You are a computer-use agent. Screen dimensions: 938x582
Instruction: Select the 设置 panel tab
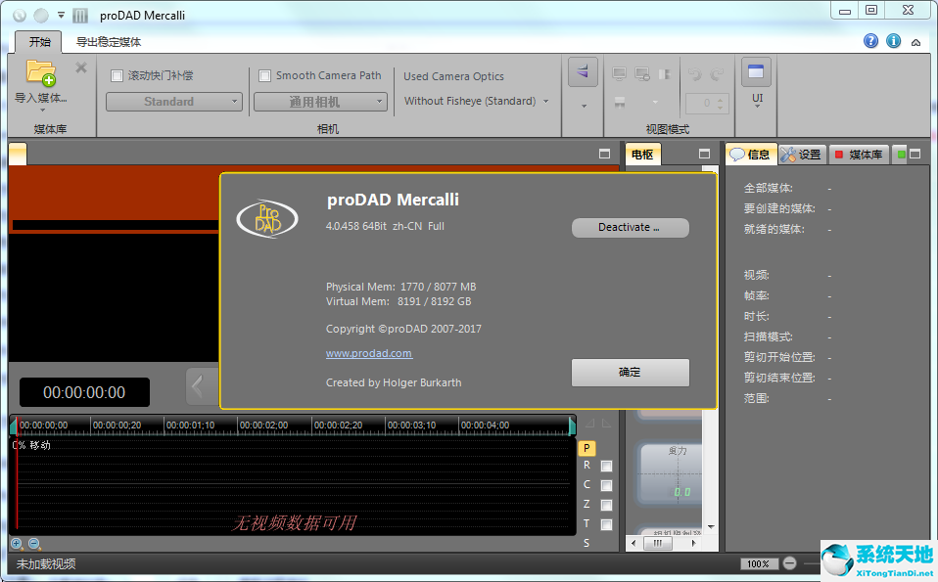pos(802,155)
